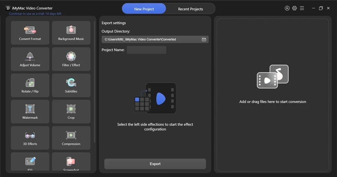The height and width of the screenshot is (177, 337).
Task: Choose the 3D Effects tool
Action: point(30,138)
